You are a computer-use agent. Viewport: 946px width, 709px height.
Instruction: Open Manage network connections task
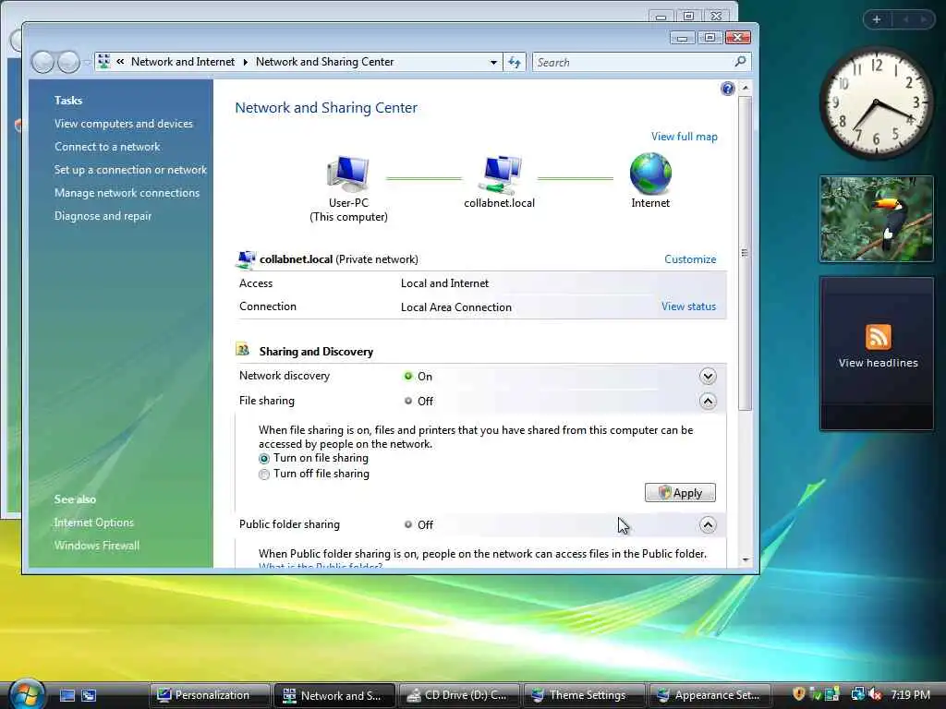pyautogui.click(x=127, y=193)
